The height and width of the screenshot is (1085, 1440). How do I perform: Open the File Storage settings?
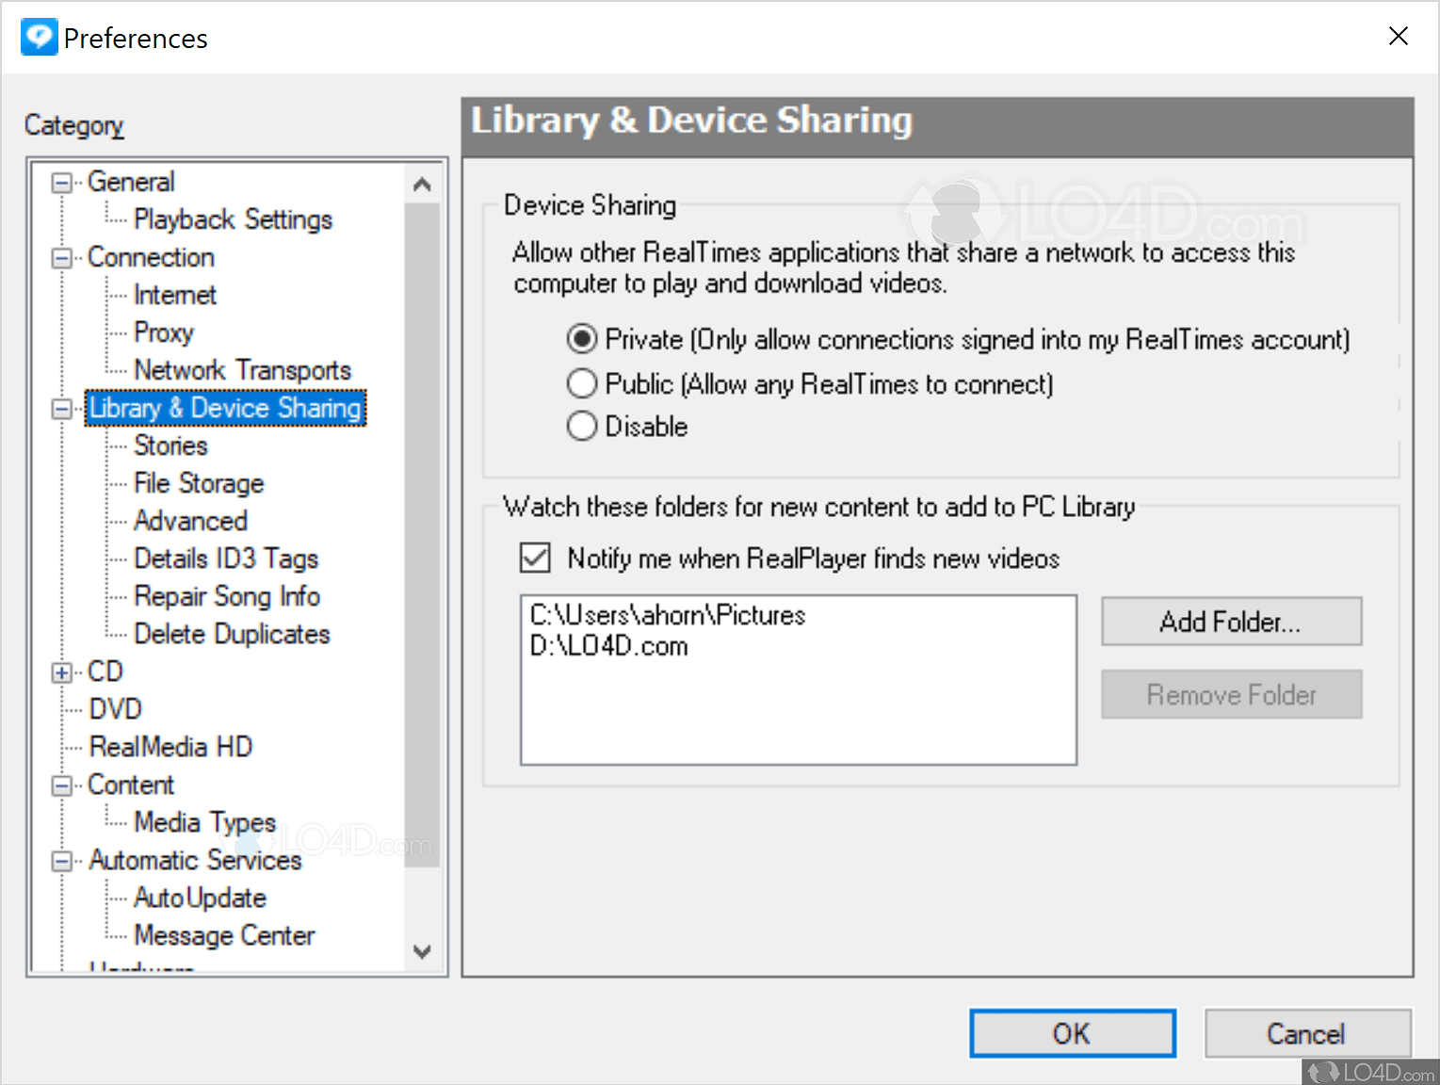coord(199,483)
